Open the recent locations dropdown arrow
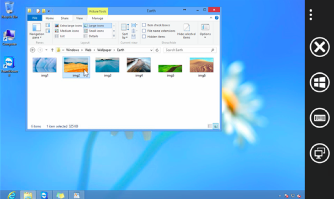This screenshot has height=199, width=334. (46, 50)
